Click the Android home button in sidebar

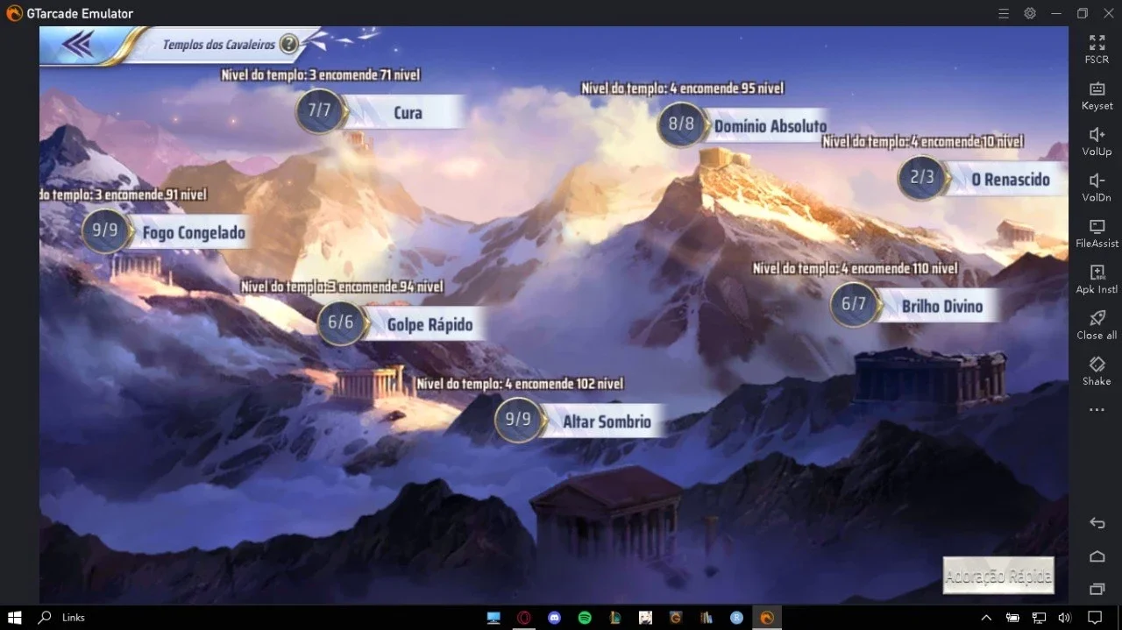point(1097,556)
